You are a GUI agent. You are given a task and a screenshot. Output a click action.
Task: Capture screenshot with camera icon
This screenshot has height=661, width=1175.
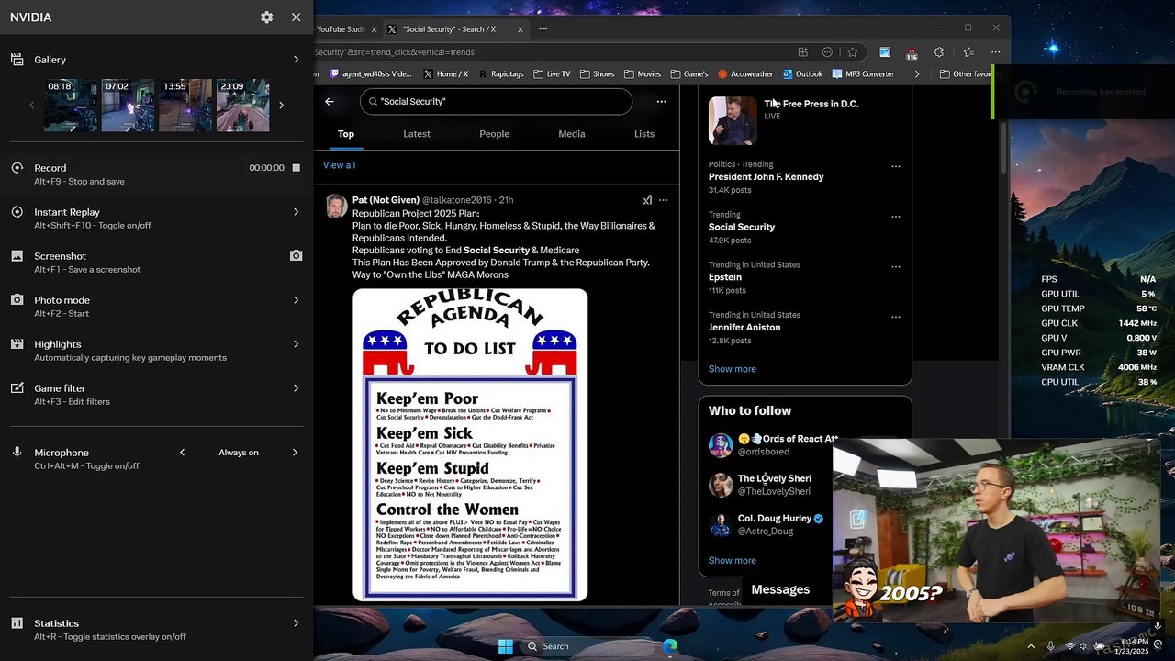pos(296,256)
